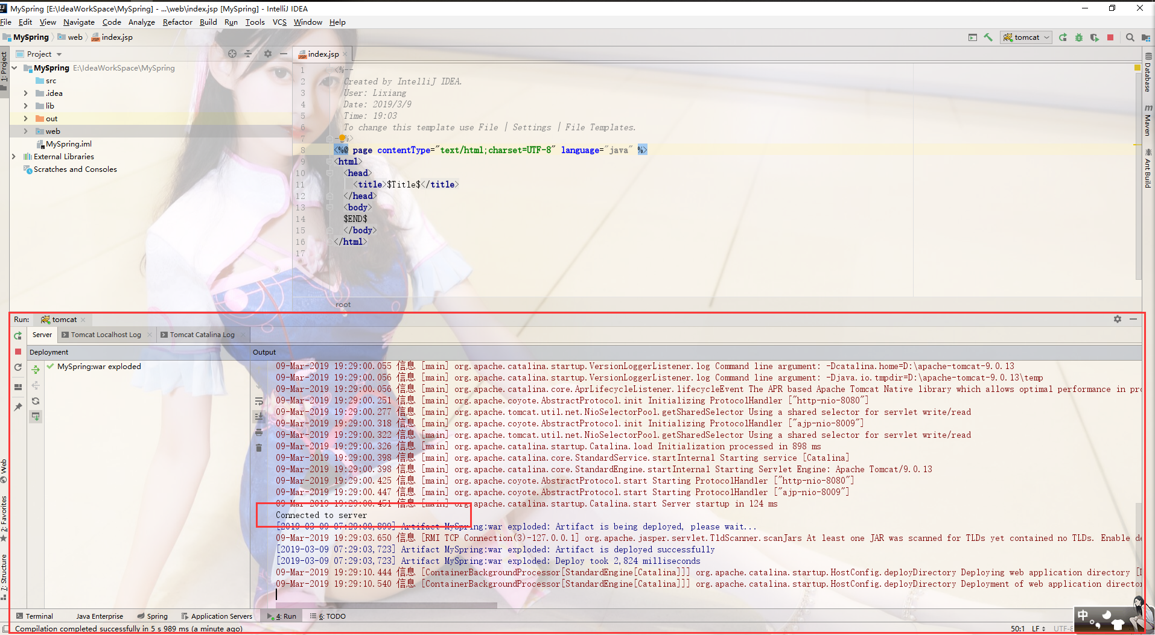Change line separator LF in status bar

pos(1039,628)
